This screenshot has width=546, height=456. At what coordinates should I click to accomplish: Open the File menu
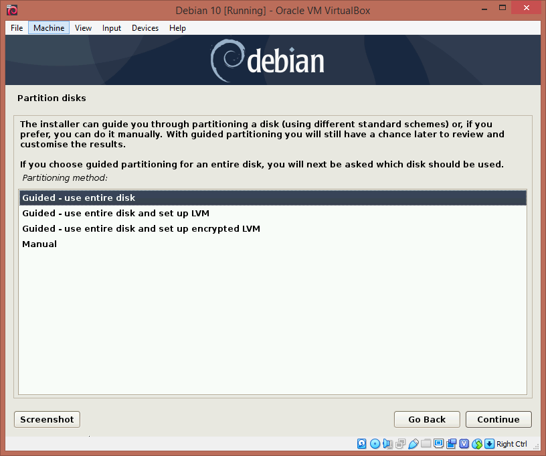coord(17,28)
